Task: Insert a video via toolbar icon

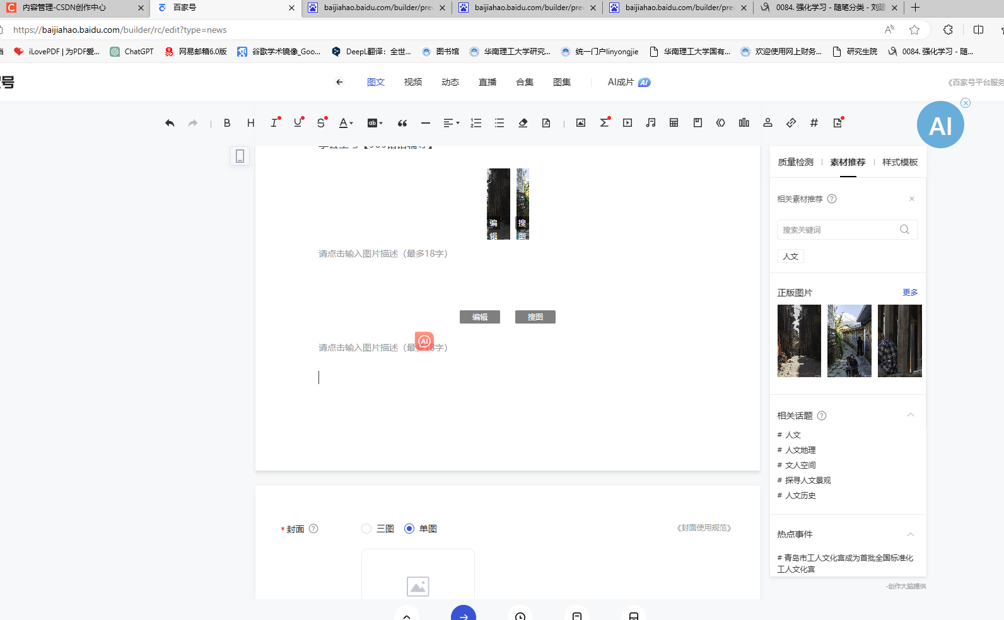Action: click(x=627, y=123)
